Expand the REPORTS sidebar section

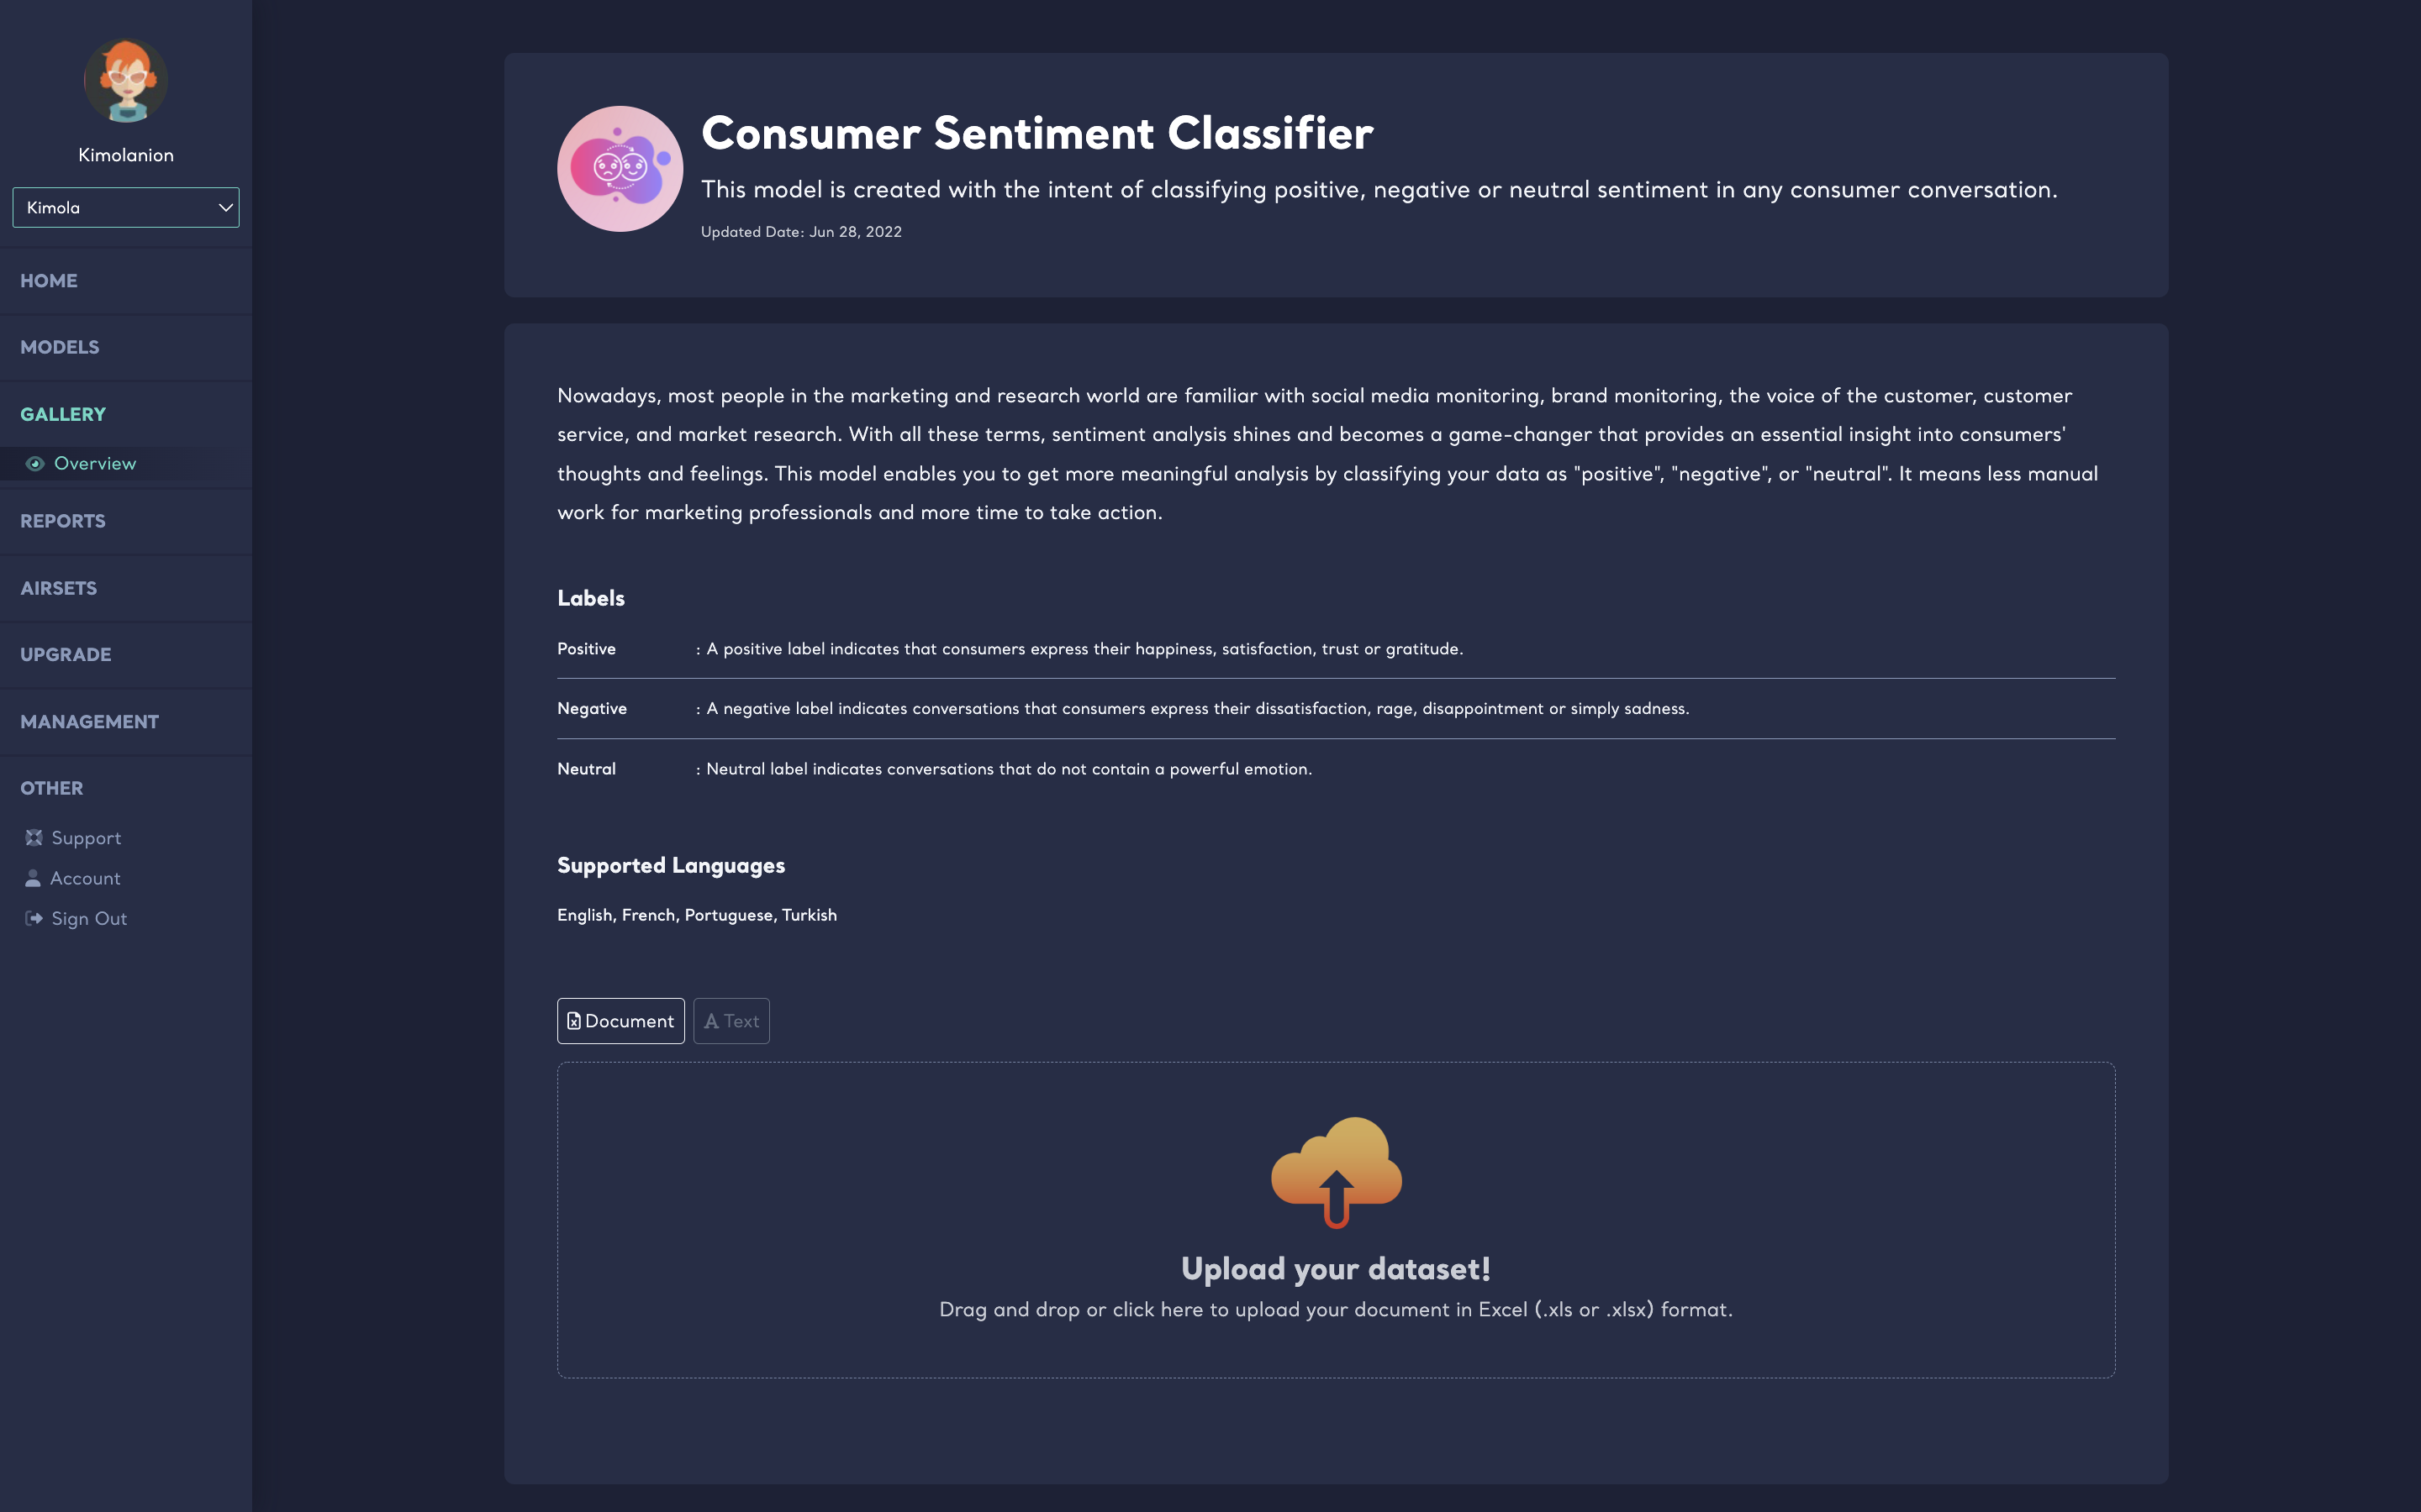[x=63, y=521]
